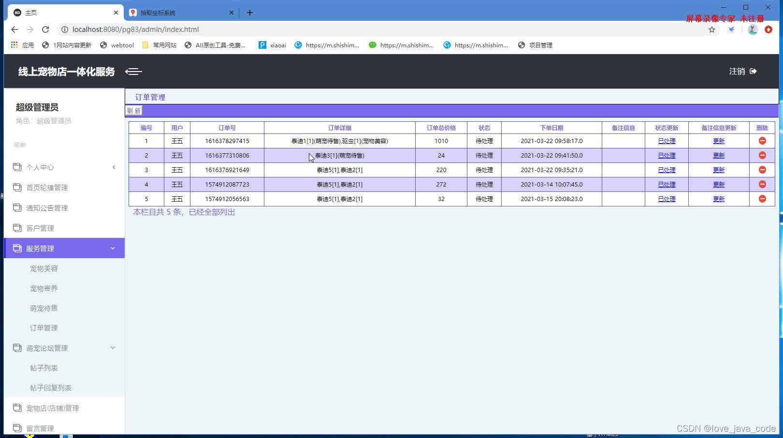The width and height of the screenshot is (783, 438).
Task: Click the 下单日期 column header
Action: pyautogui.click(x=551, y=128)
